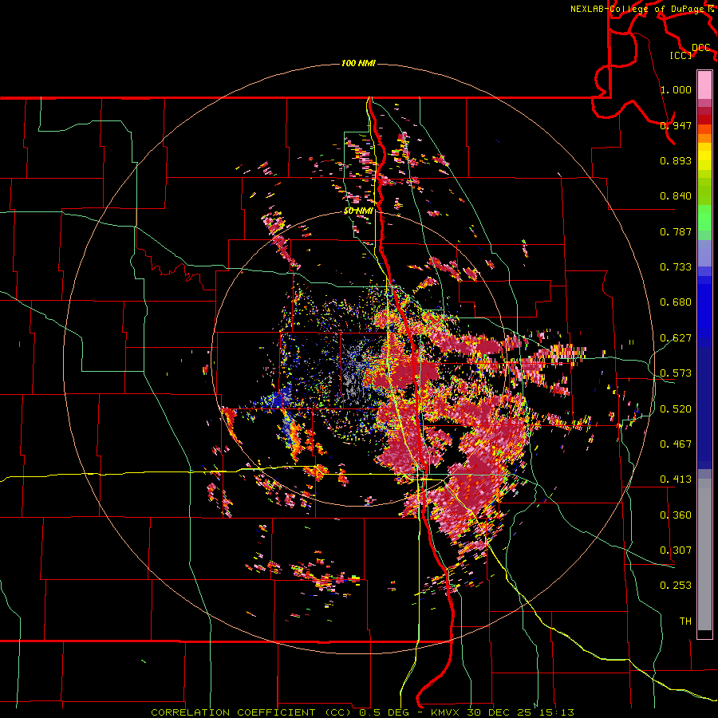Click the 100 NMI range ring label

tap(358, 63)
